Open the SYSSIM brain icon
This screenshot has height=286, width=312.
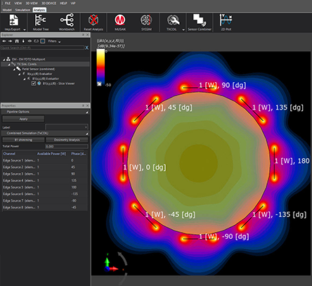click(146, 22)
